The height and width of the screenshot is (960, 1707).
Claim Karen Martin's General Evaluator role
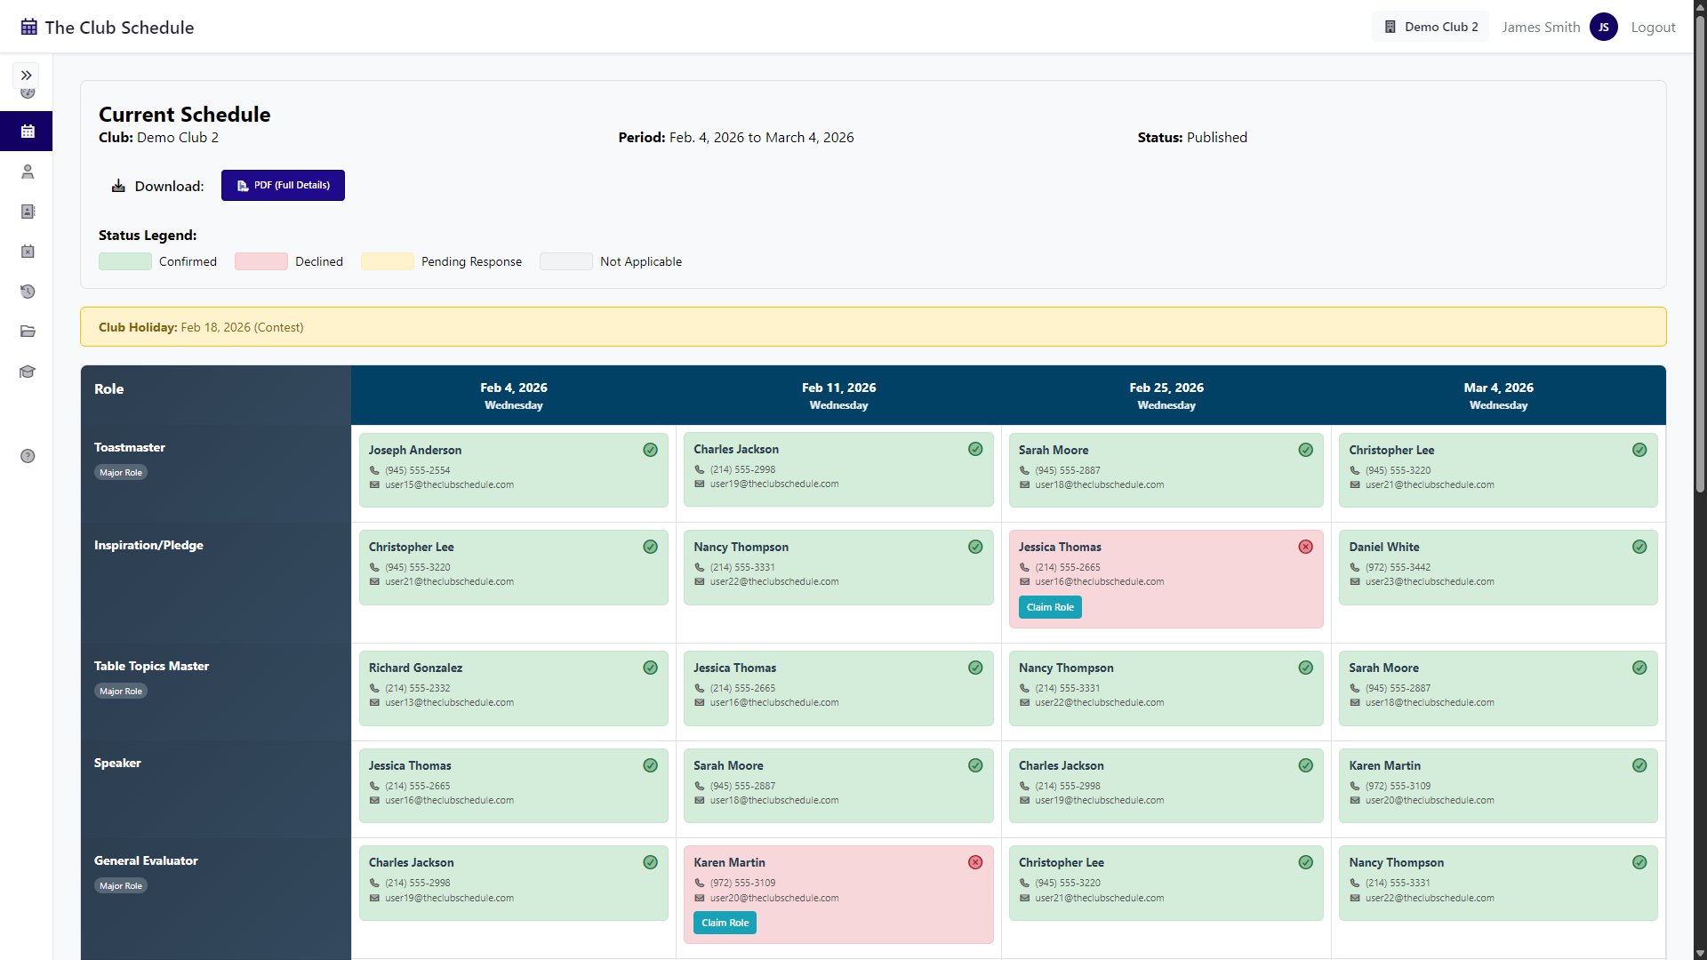725,923
